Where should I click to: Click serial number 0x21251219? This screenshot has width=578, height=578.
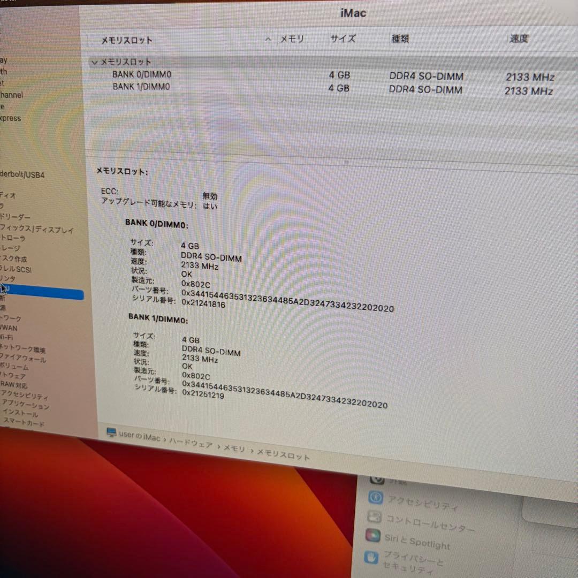pyautogui.click(x=203, y=394)
